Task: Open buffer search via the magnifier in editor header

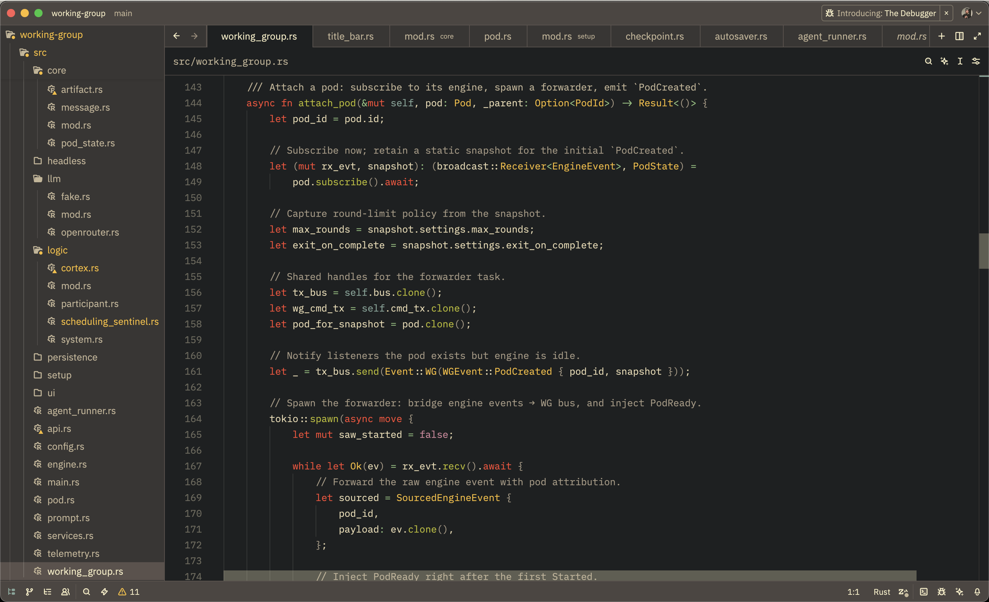Action: click(x=929, y=61)
